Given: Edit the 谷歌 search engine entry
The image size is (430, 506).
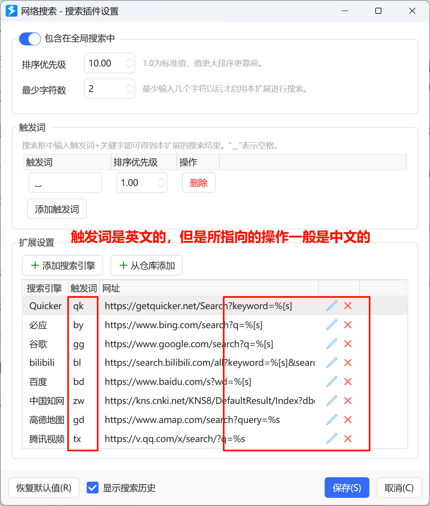Looking at the screenshot, I should [332, 344].
